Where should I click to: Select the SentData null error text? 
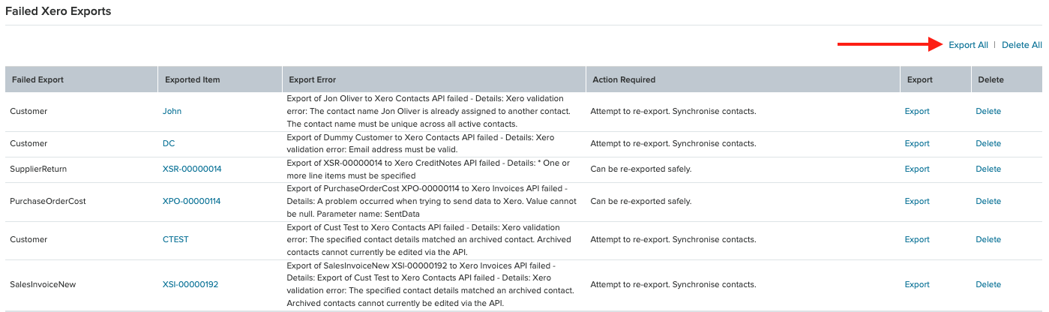coord(432,201)
